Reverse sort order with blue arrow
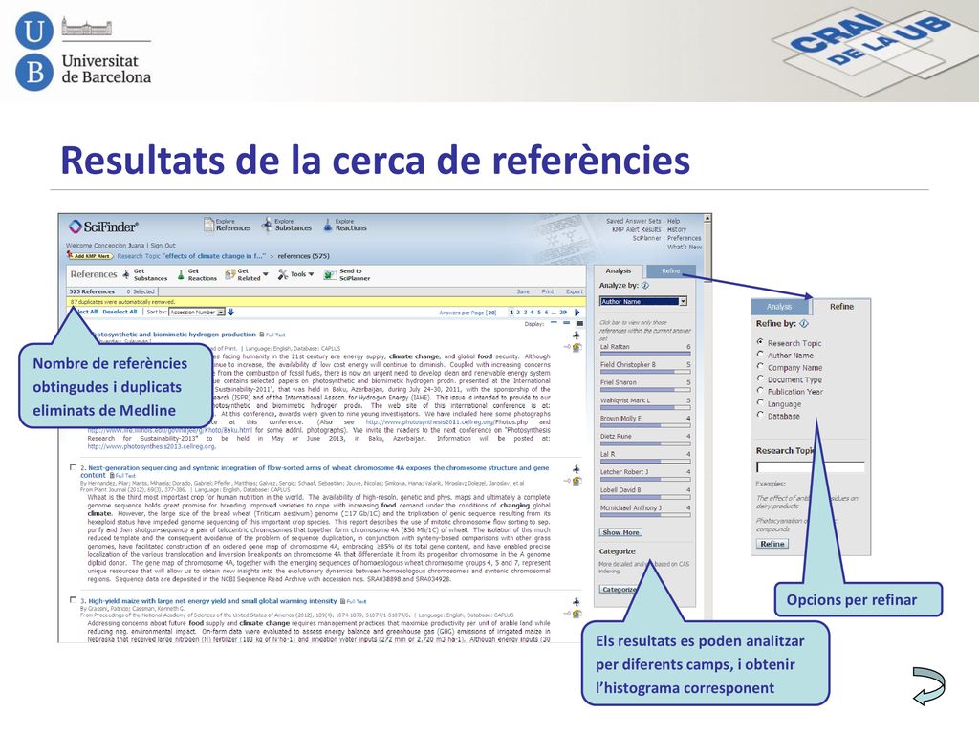 (231, 312)
